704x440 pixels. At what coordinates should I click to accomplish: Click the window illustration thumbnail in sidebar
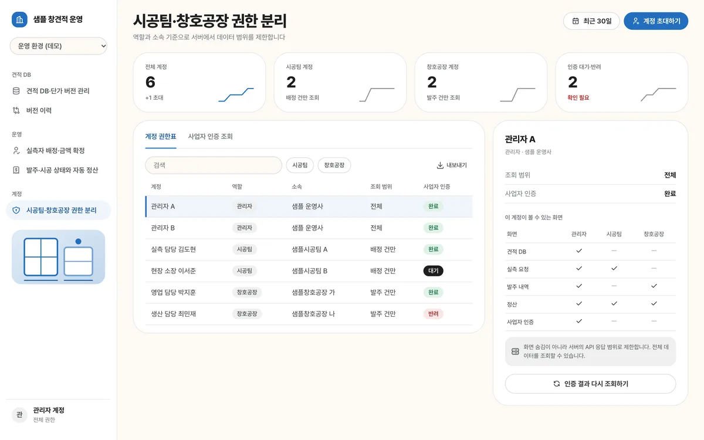coord(58,257)
